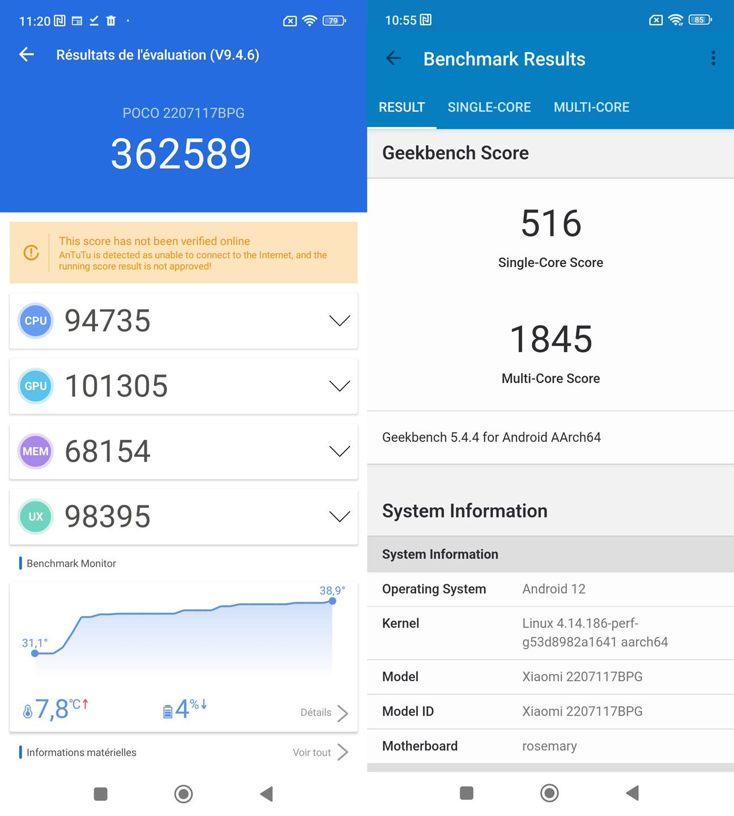This screenshot has width=734, height=816.
Task: Tap Wi-Fi icon in Geekbench status bar
Action: pyautogui.click(x=675, y=20)
